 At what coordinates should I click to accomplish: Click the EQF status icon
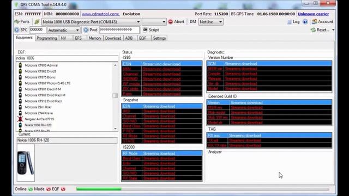point(63,189)
